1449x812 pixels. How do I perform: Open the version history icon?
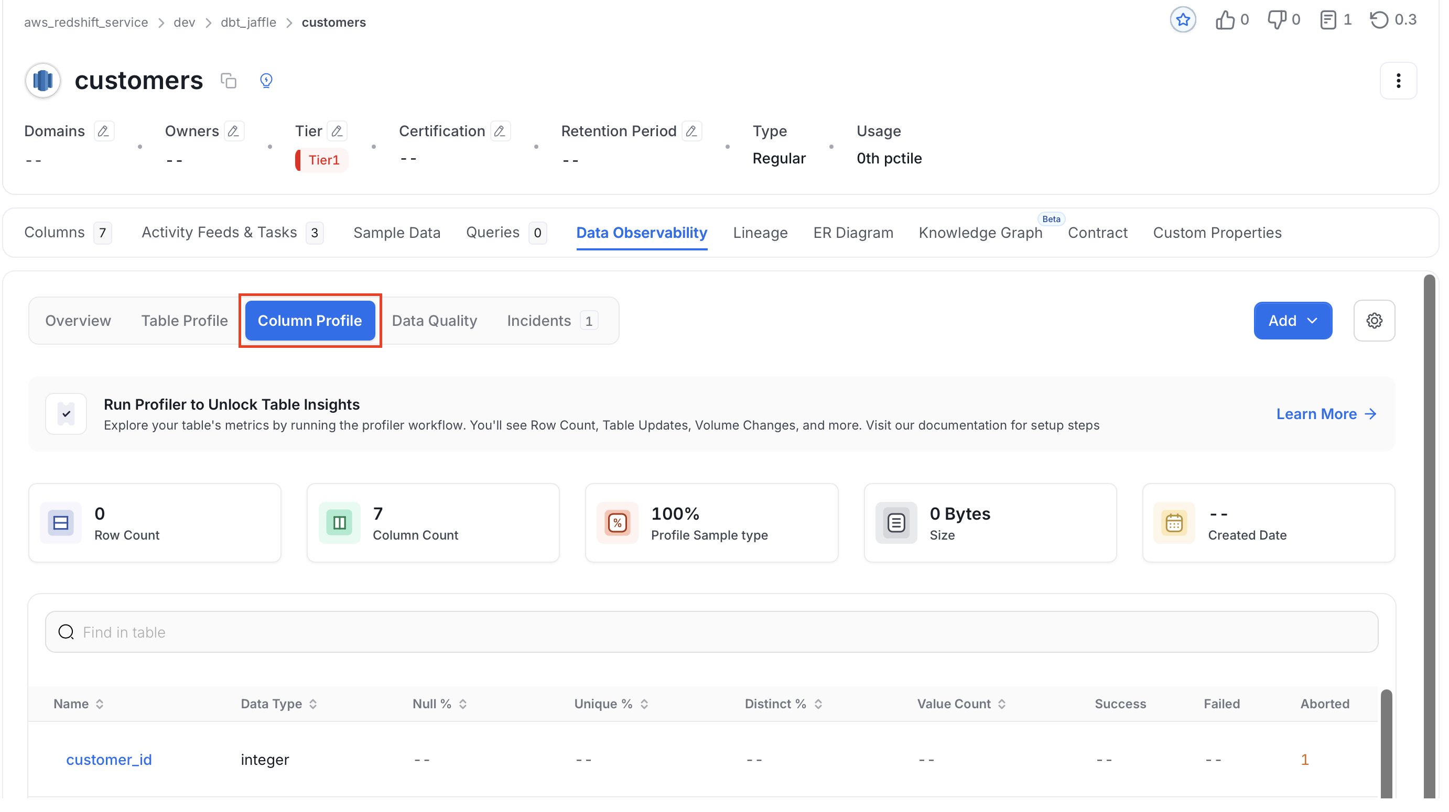1379,20
